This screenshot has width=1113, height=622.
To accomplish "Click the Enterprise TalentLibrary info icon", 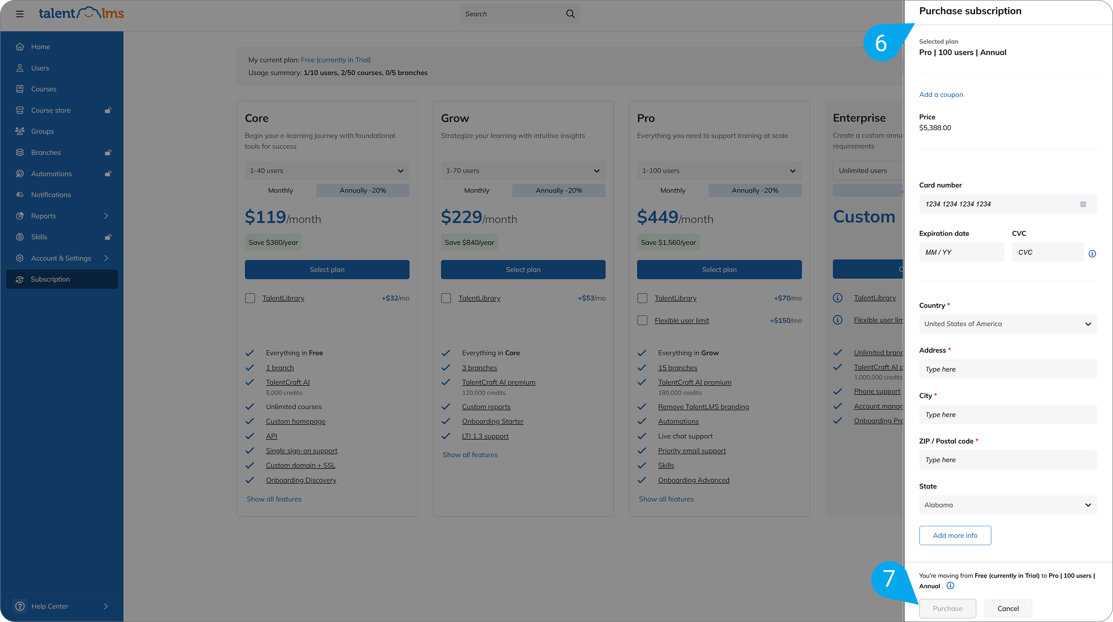I will 838,298.
